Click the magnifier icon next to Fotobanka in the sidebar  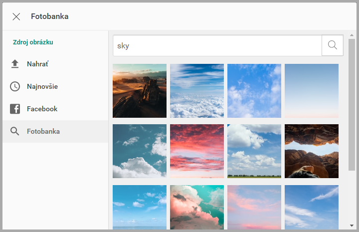click(x=15, y=131)
